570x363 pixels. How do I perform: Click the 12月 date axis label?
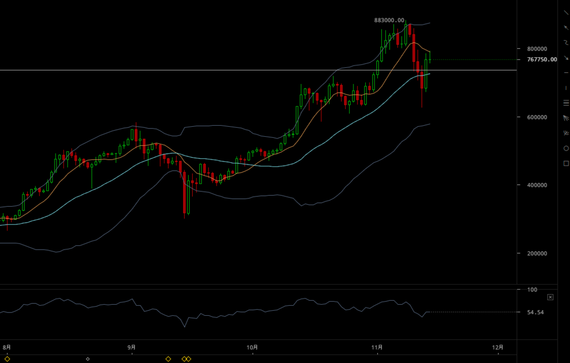click(x=498, y=347)
